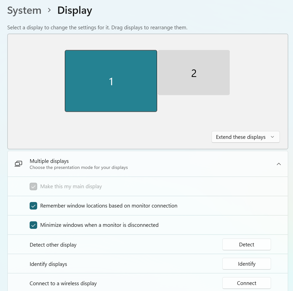This screenshot has width=293, height=291.
Task: Click the Connect to a wireless display label
Action: (63, 283)
